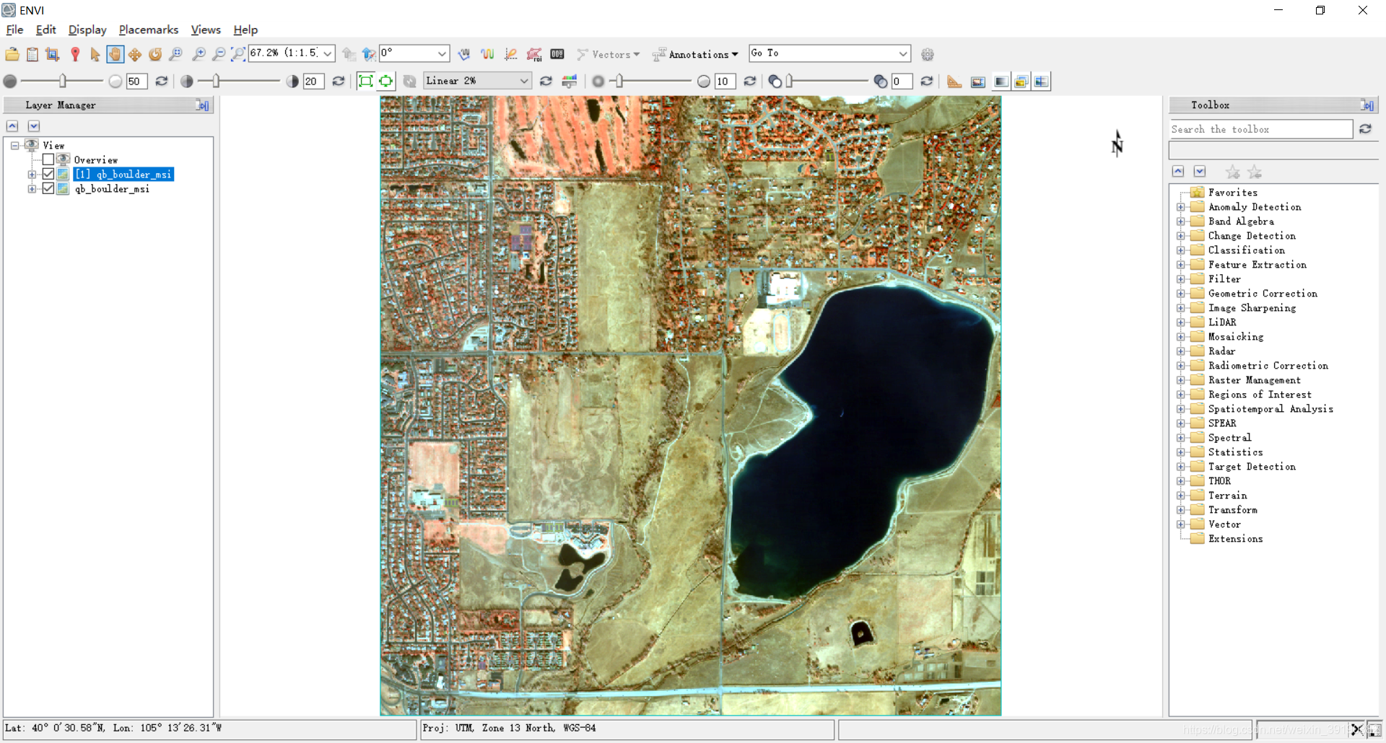Collapse the View tree node
Viewport: 1386px width, 743px height.
(14, 146)
